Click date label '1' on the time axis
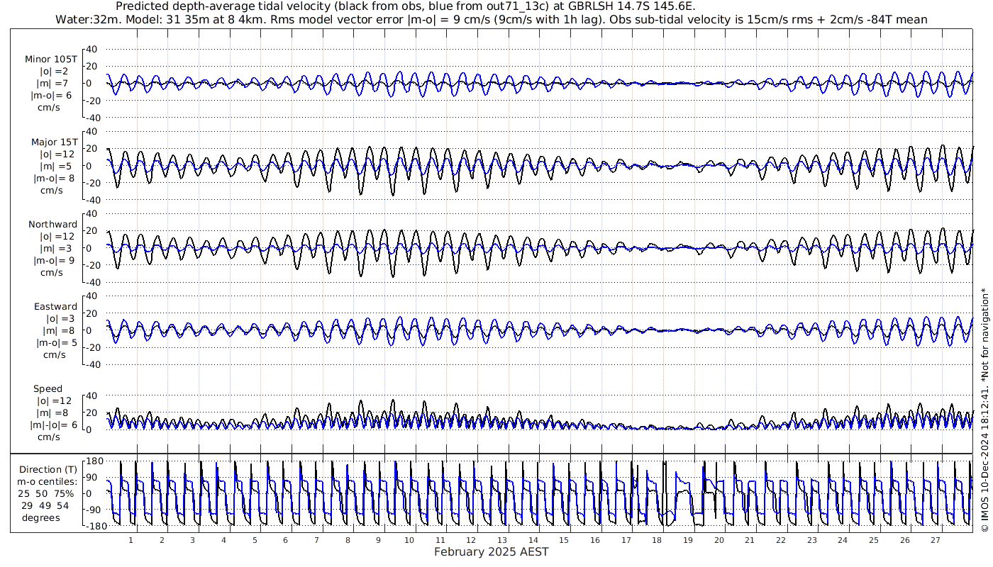This screenshot has width=993, height=567. point(131,540)
